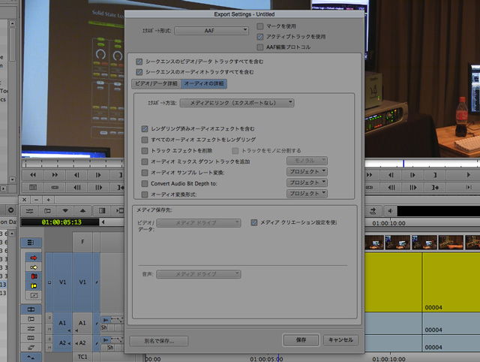Enable Convert Audio Bit Depth to checkbox
480x362 pixels.
tap(145, 183)
